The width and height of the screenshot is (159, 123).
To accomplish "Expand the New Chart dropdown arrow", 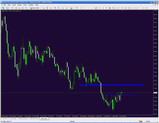I will coord(5,8).
